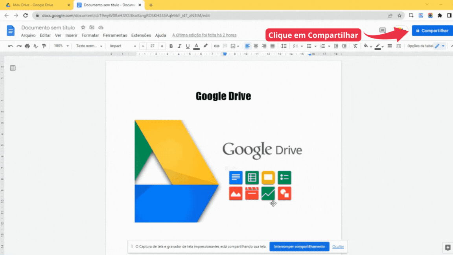Select the Paint format tool
The image size is (453, 255).
[44, 46]
